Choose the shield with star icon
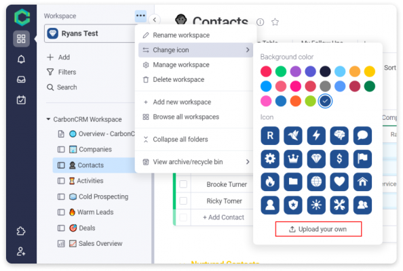403x271 pixels. point(293,205)
